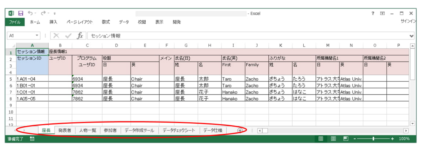Add a new sheet with plus icon
Viewport: 425px width, 148px height.
(x=240, y=130)
